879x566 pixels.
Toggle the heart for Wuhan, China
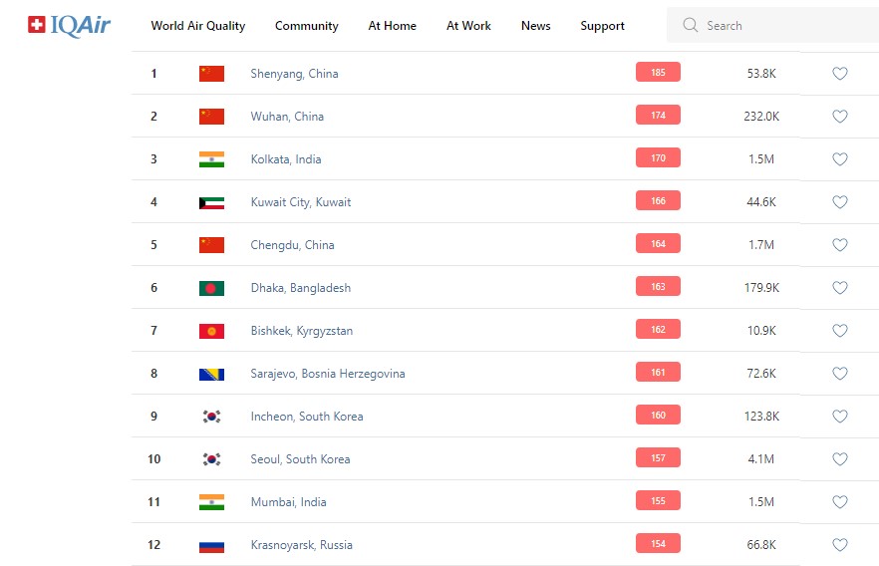pyautogui.click(x=839, y=117)
